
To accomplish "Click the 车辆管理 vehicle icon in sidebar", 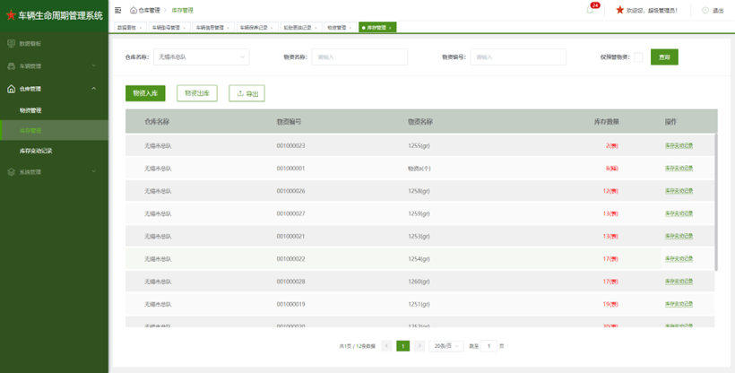I will [x=11, y=65].
